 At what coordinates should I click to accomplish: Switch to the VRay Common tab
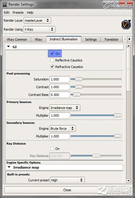pos(17,40)
